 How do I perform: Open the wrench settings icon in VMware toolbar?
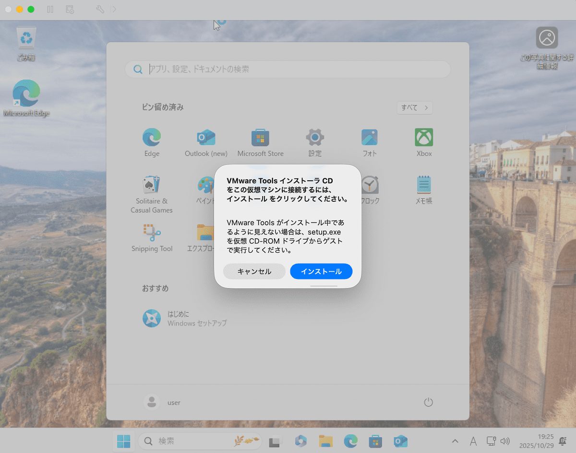pyautogui.click(x=100, y=9)
